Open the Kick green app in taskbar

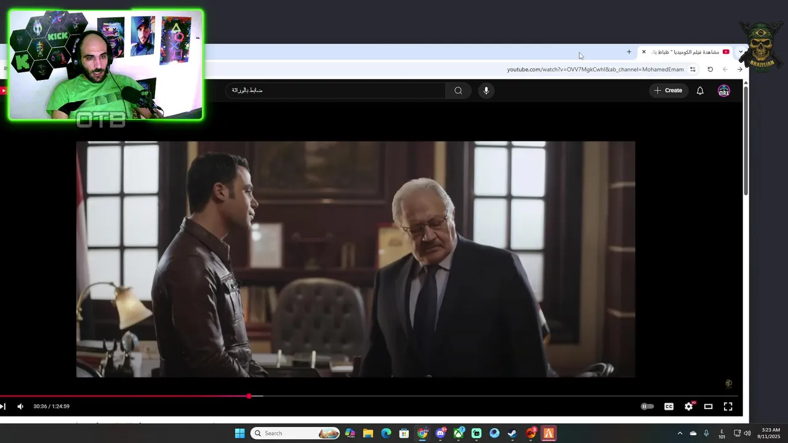click(476, 433)
